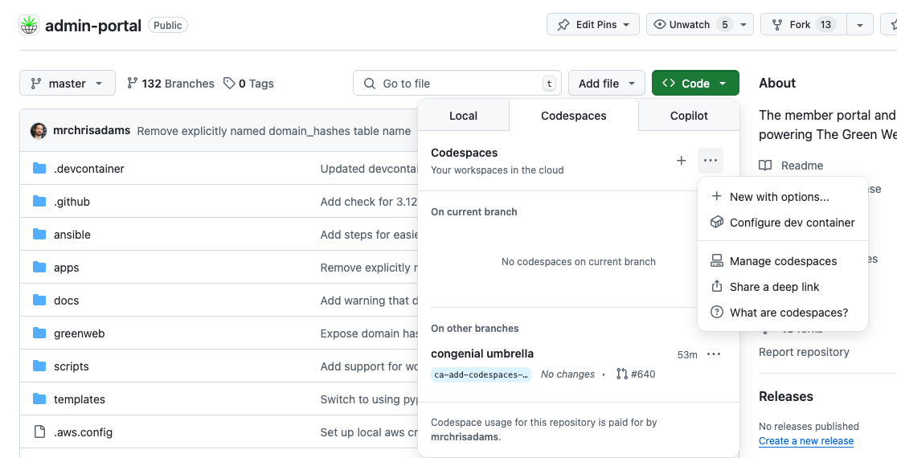Click the admin-portal repository name
This screenshot has width=897, height=458.
point(93,26)
